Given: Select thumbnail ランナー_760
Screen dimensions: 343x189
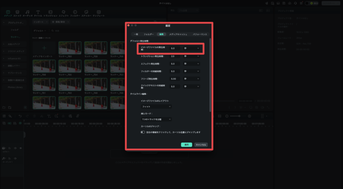Looking at the screenshot, I should point(70,48).
